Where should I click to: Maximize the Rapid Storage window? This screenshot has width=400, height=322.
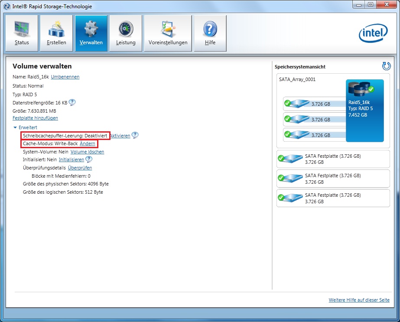click(371, 5)
